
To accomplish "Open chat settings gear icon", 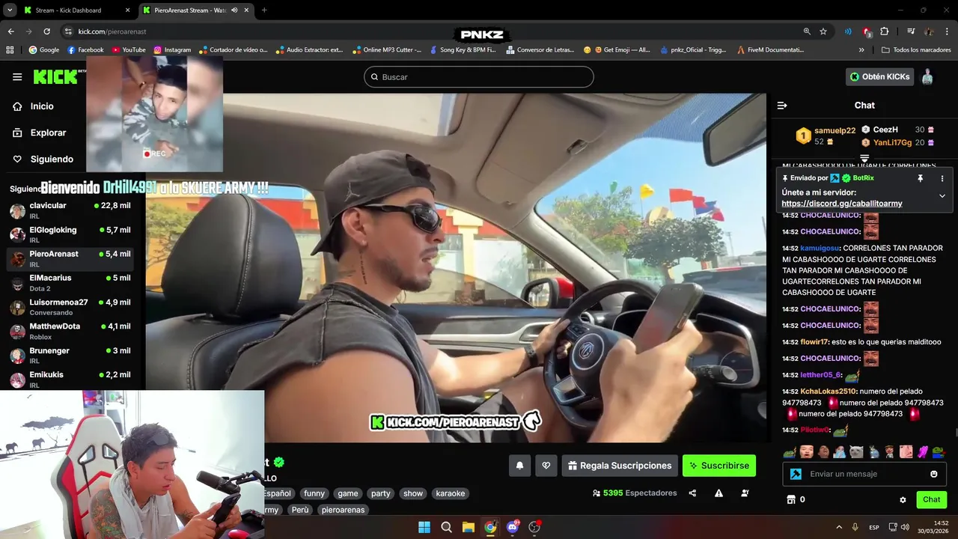I will pyautogui.click(x=903, y=499).
